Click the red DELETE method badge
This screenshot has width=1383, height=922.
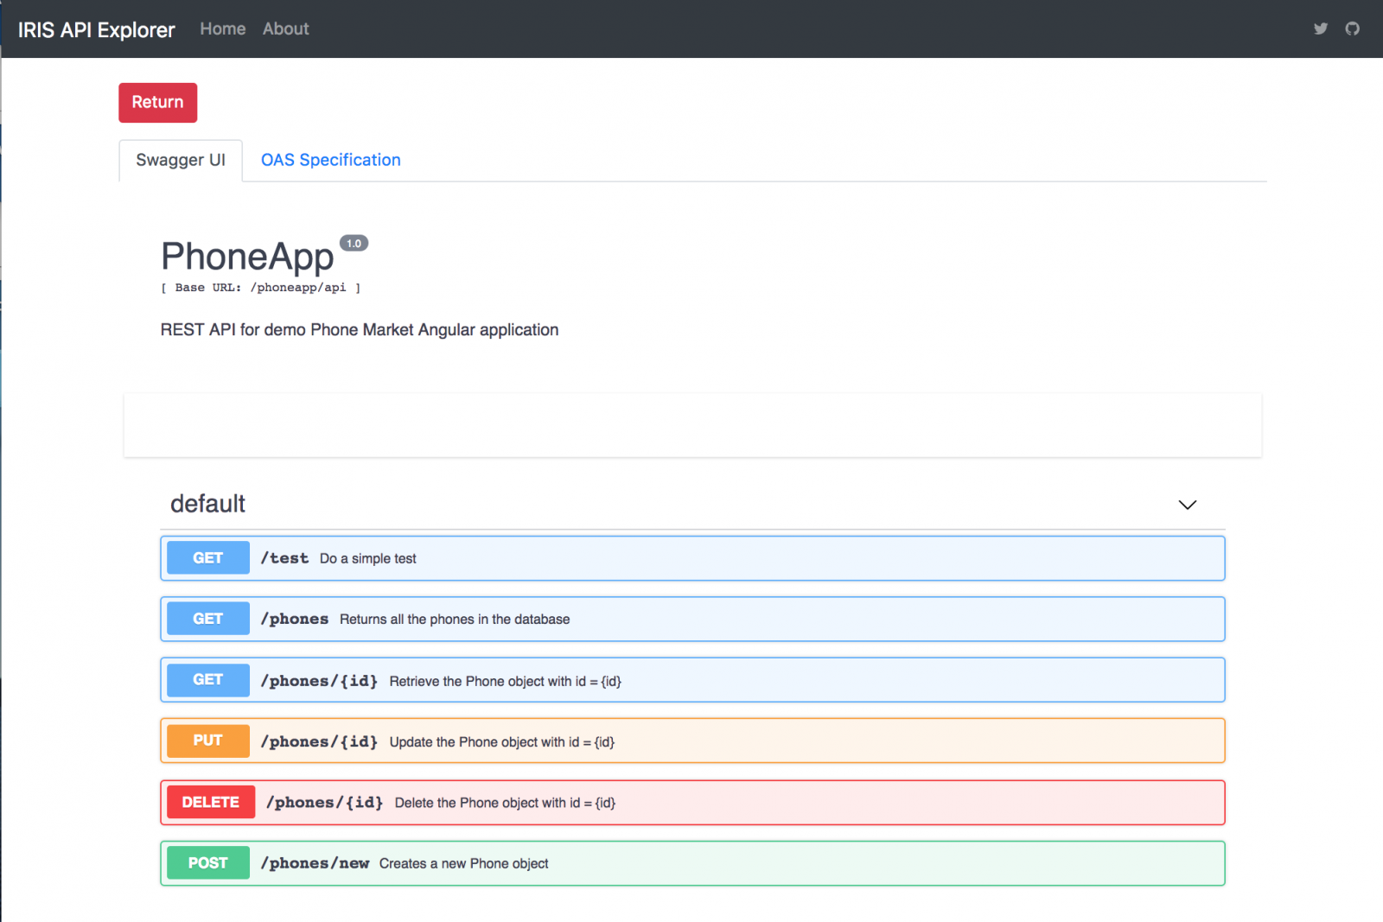click(210, 802)
